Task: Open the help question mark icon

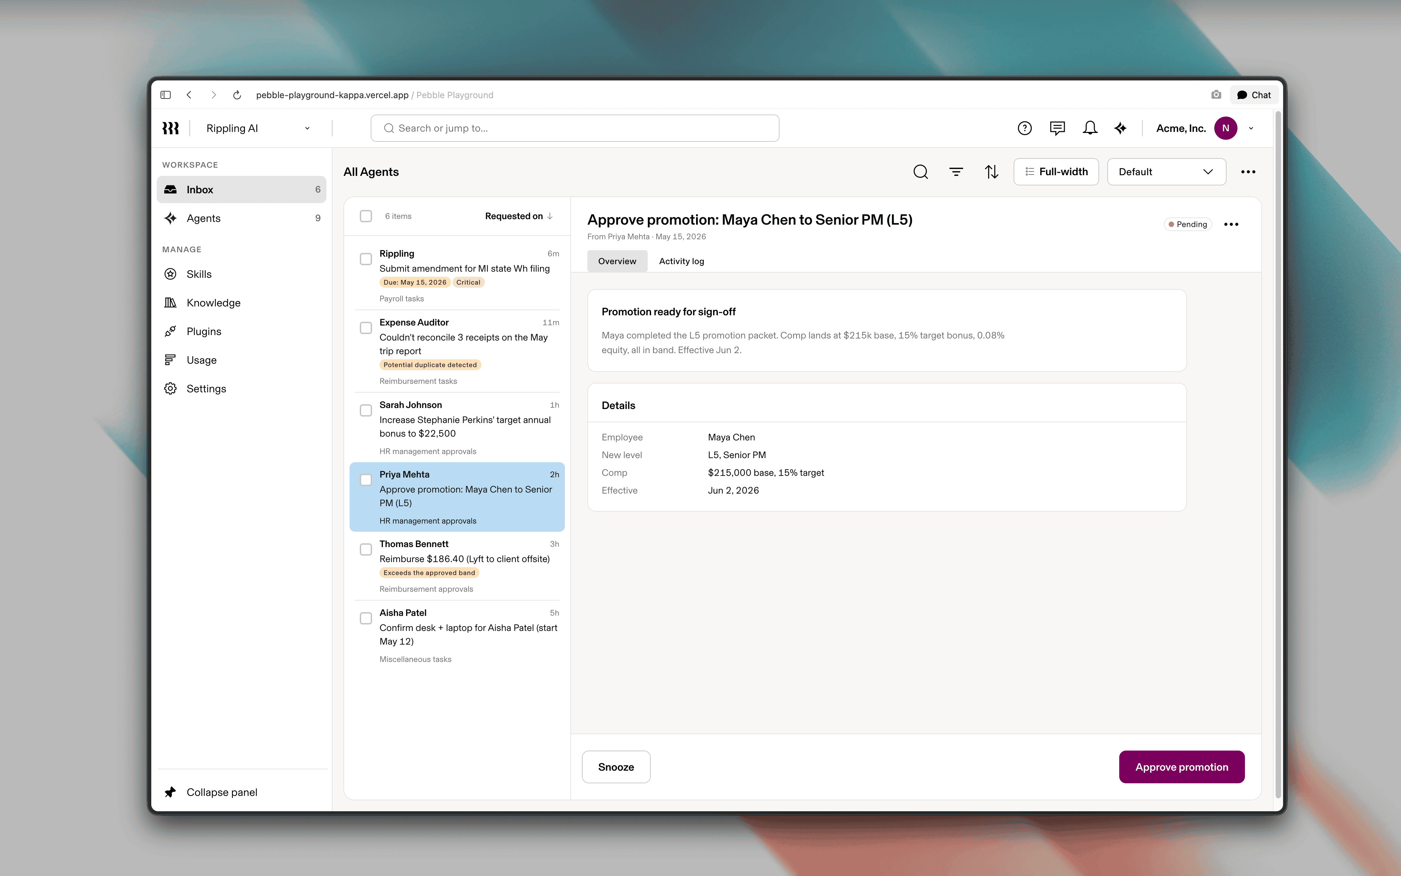Action: (x=1024, y=128)
